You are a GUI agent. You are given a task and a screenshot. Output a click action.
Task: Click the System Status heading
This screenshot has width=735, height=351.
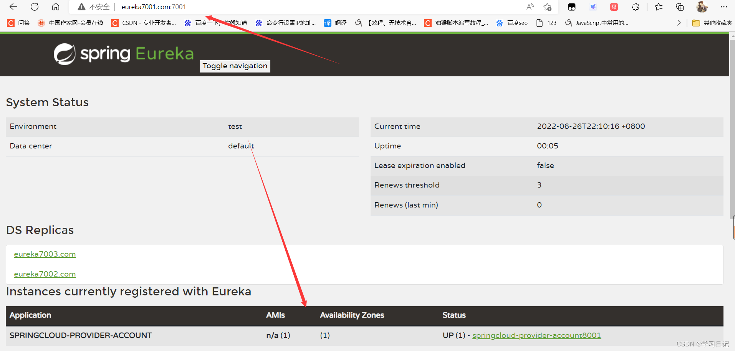[47, 102]
